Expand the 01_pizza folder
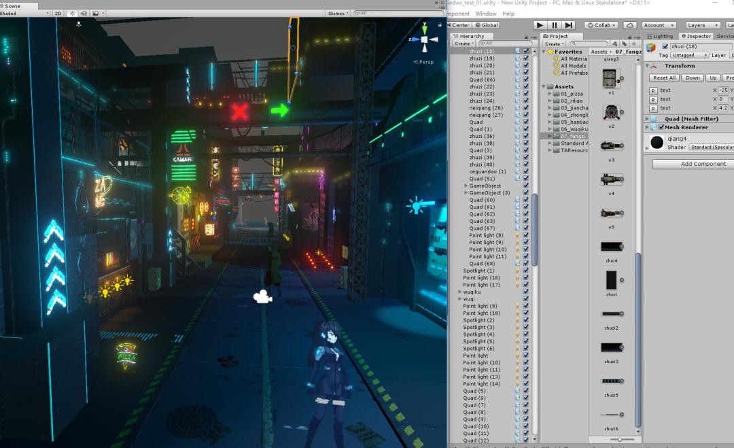Viewport: 734px width, 448px height. click(550, 93)
